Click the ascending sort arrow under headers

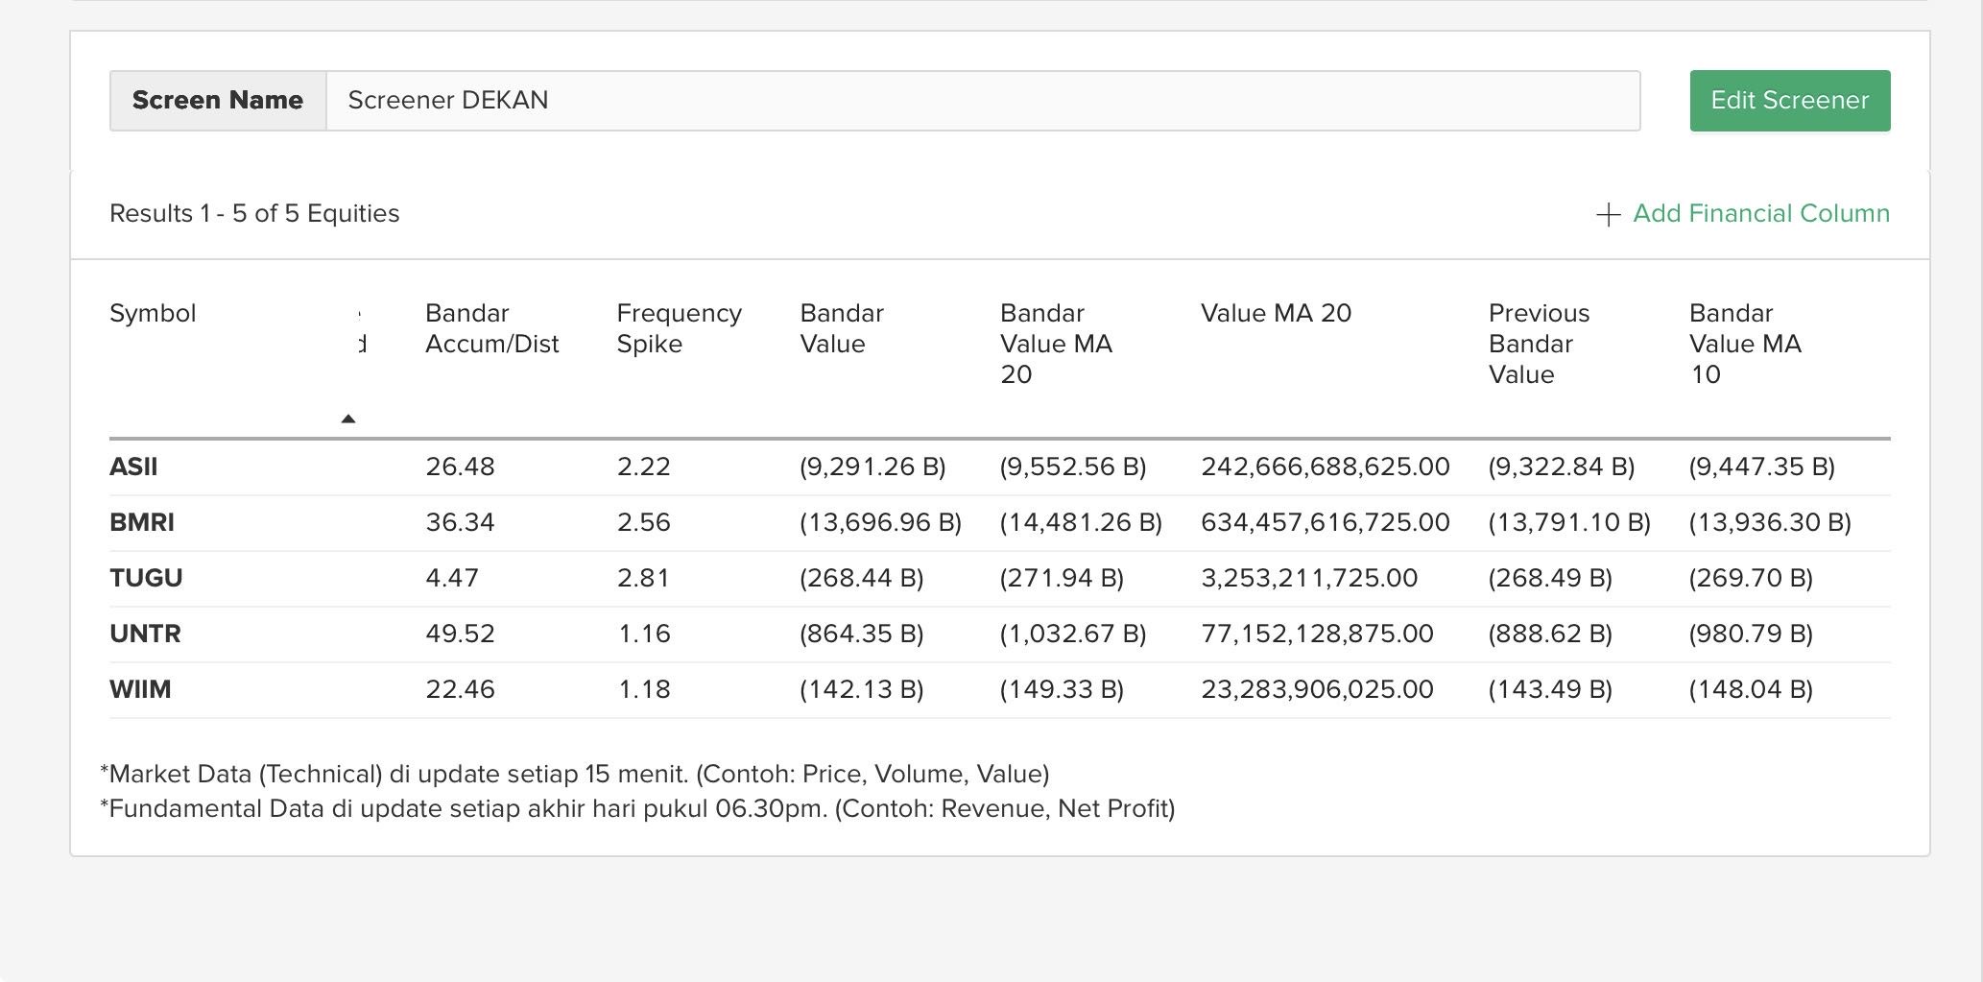[348, 419]
